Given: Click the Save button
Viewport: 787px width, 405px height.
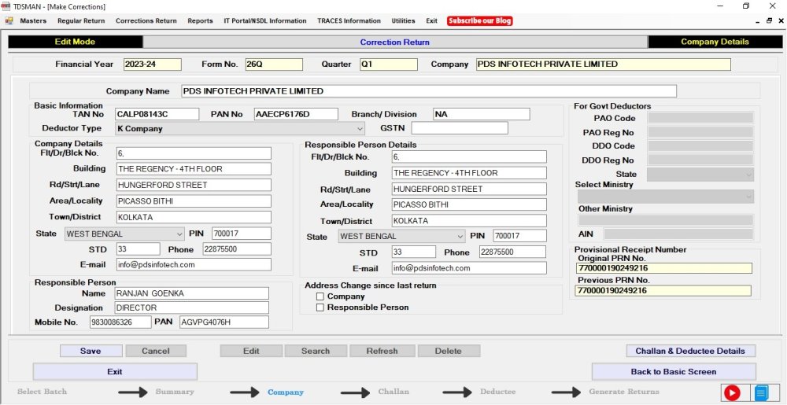Looking at the screenshot, I should pos(91,351).
